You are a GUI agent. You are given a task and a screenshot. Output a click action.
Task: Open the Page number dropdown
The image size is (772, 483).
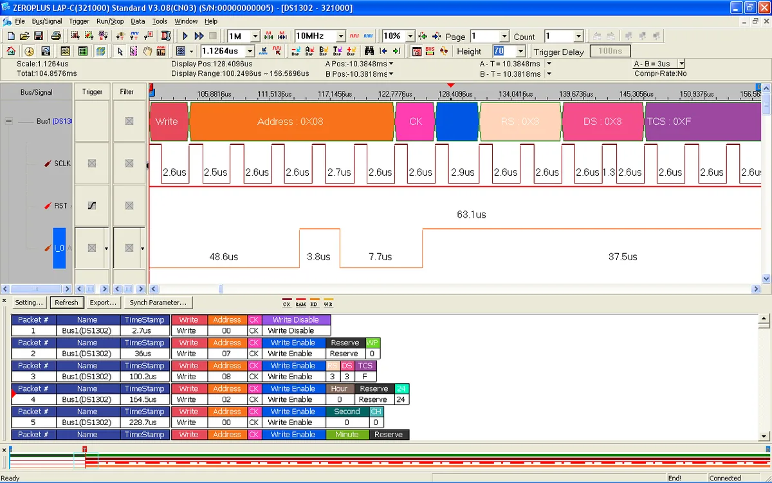point(504,36)
